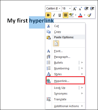Open the Calibri font name dropdown

pyautogui.click(x=59, y=9)
